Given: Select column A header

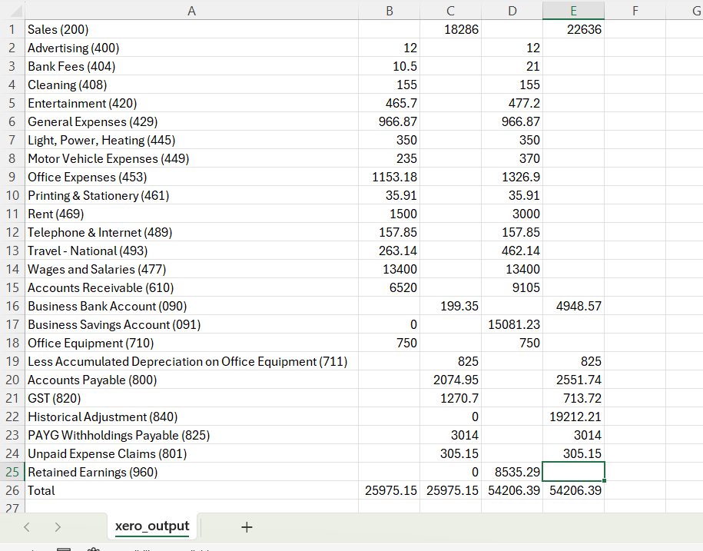Looking at the screenshot, I should point(191,10).
